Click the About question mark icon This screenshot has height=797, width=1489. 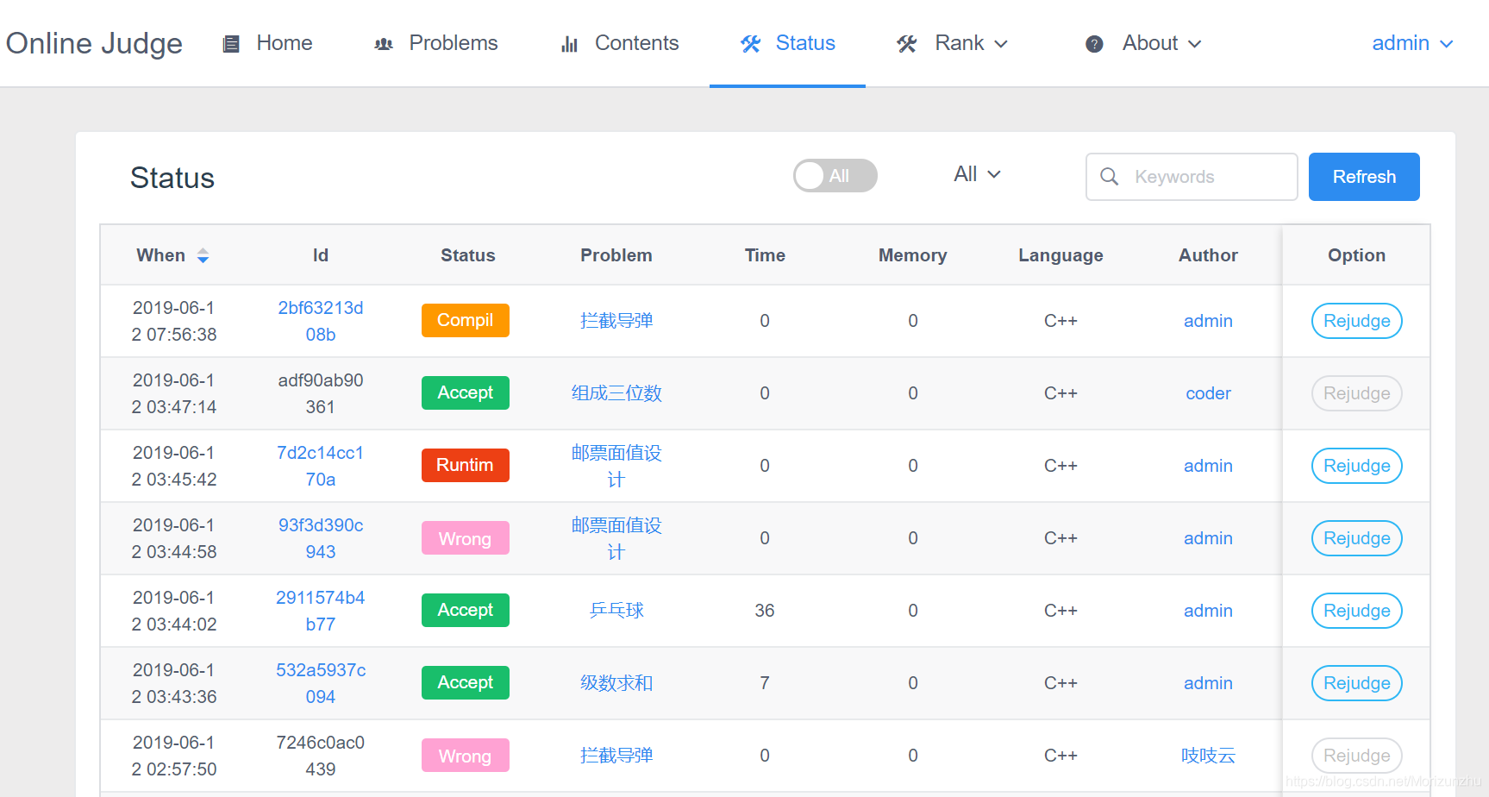pyautogui.click(x=1094, y=44)
